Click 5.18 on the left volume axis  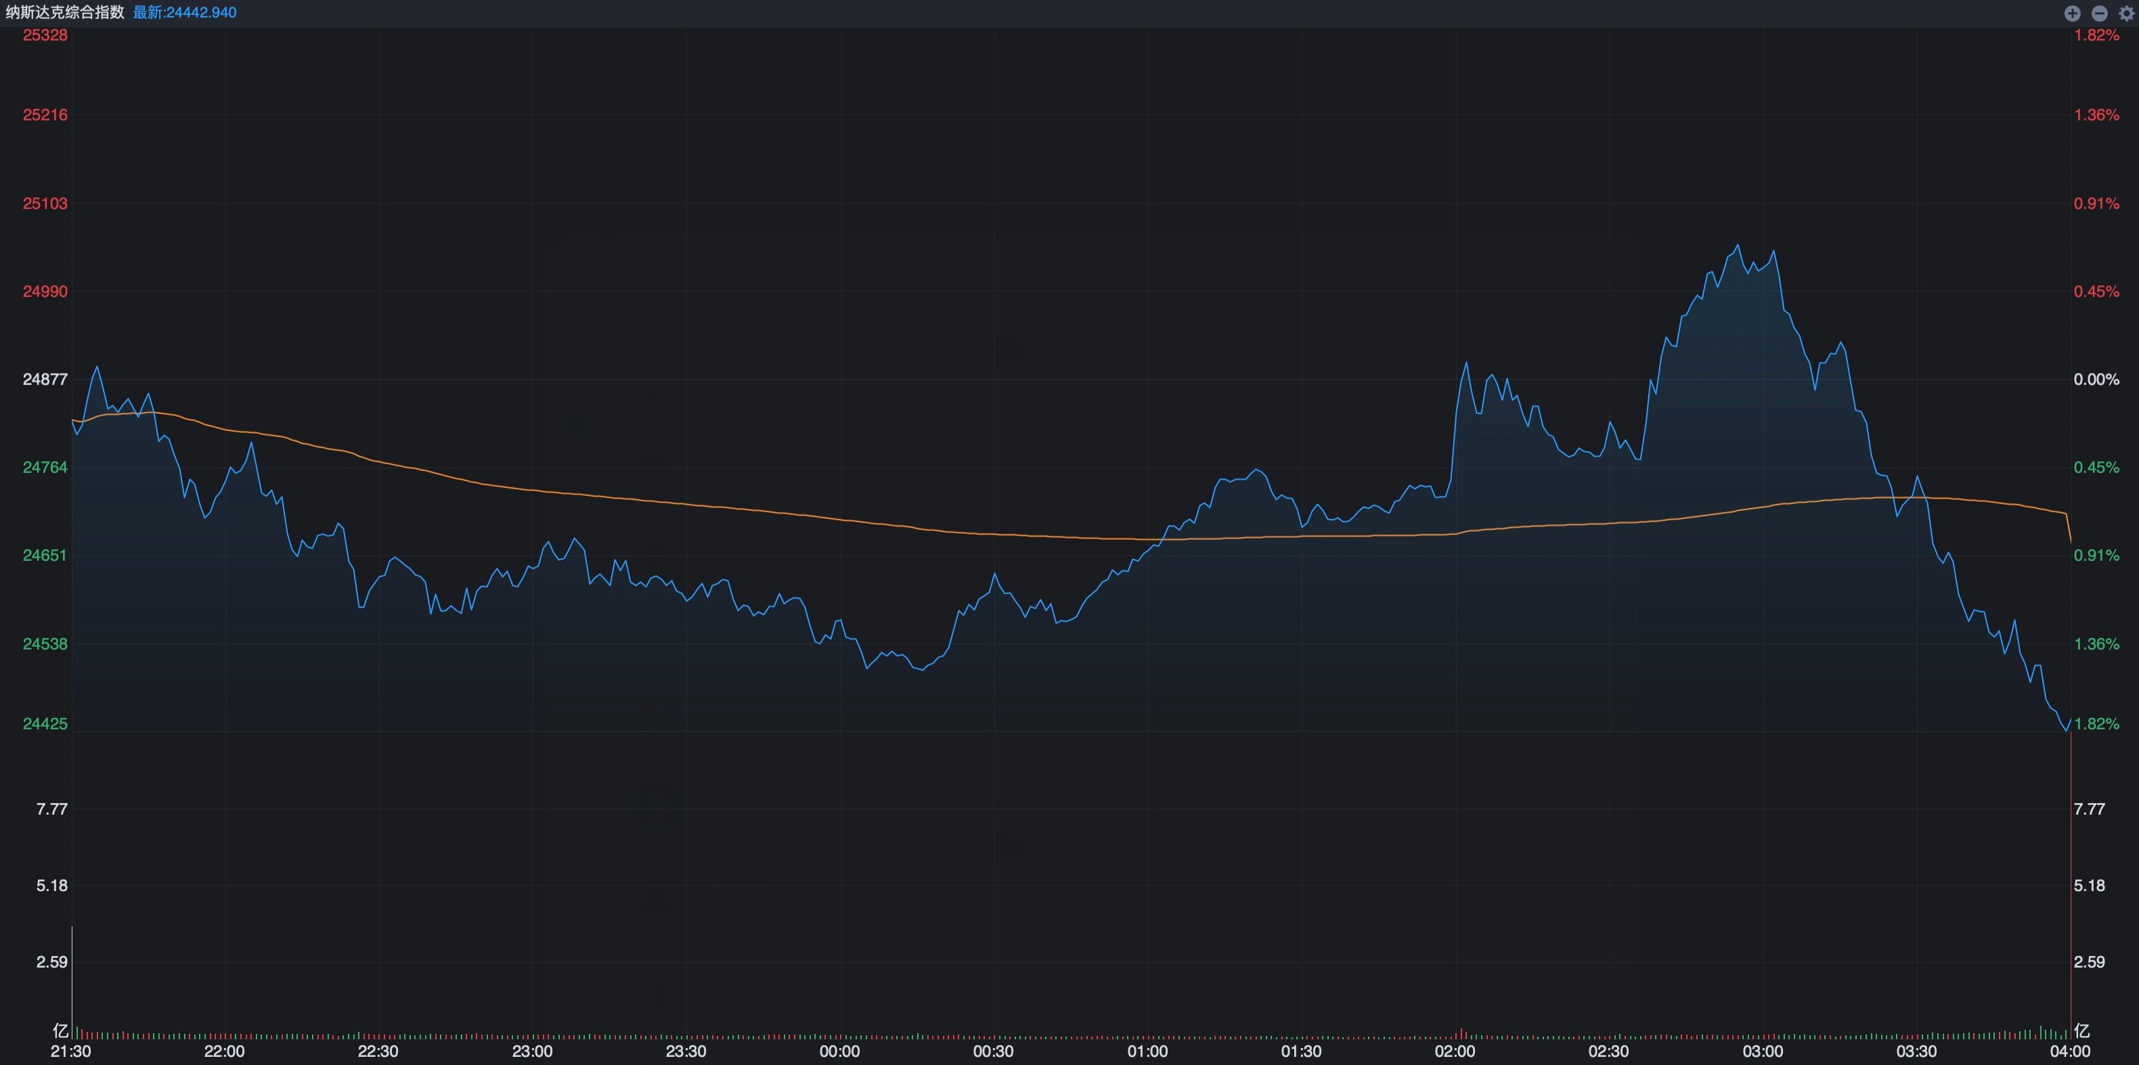pos(51,886)
